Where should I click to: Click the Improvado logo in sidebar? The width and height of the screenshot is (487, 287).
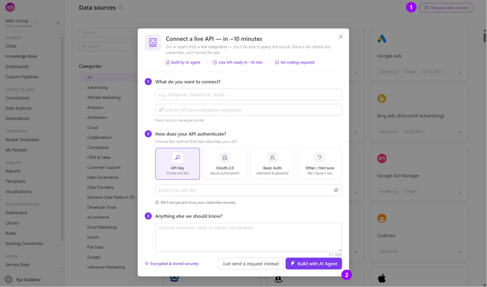click(10, 7)
